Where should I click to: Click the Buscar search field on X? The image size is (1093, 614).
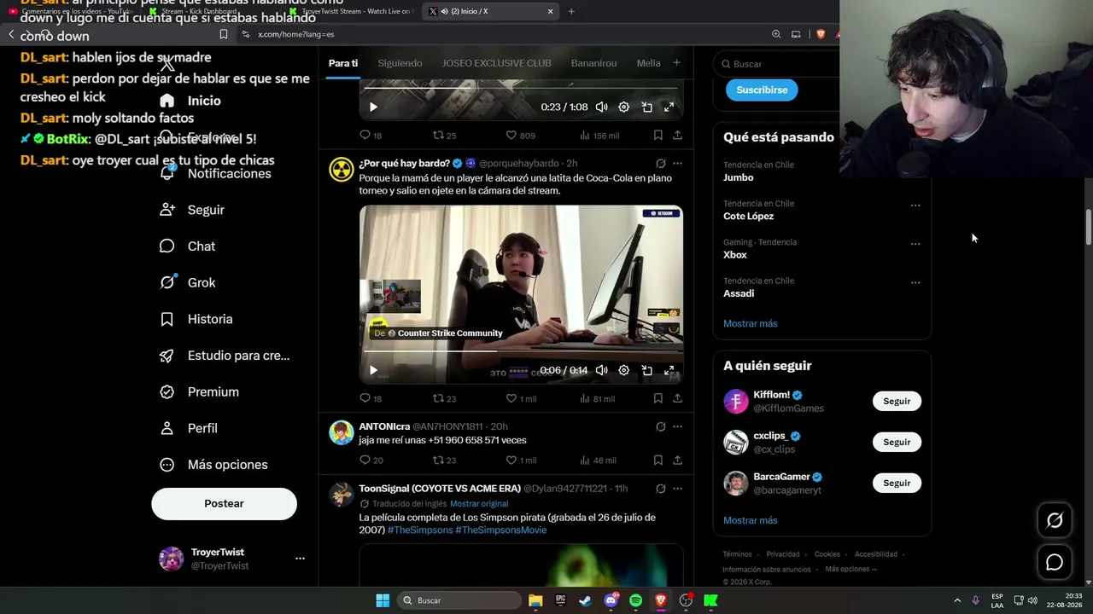pos(781,64)
